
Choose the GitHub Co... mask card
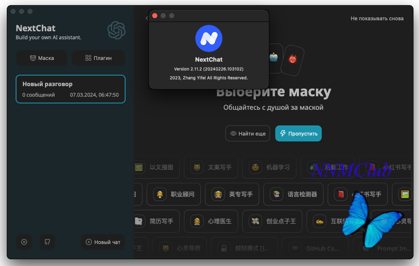pyautogui.click(x=315, y=248)
